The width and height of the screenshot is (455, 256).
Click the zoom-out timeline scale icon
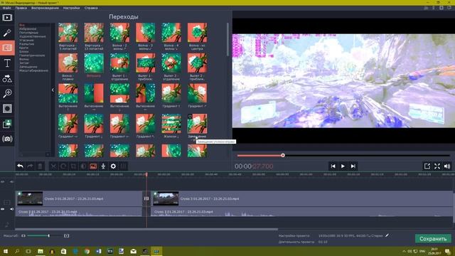pos(23,235)
